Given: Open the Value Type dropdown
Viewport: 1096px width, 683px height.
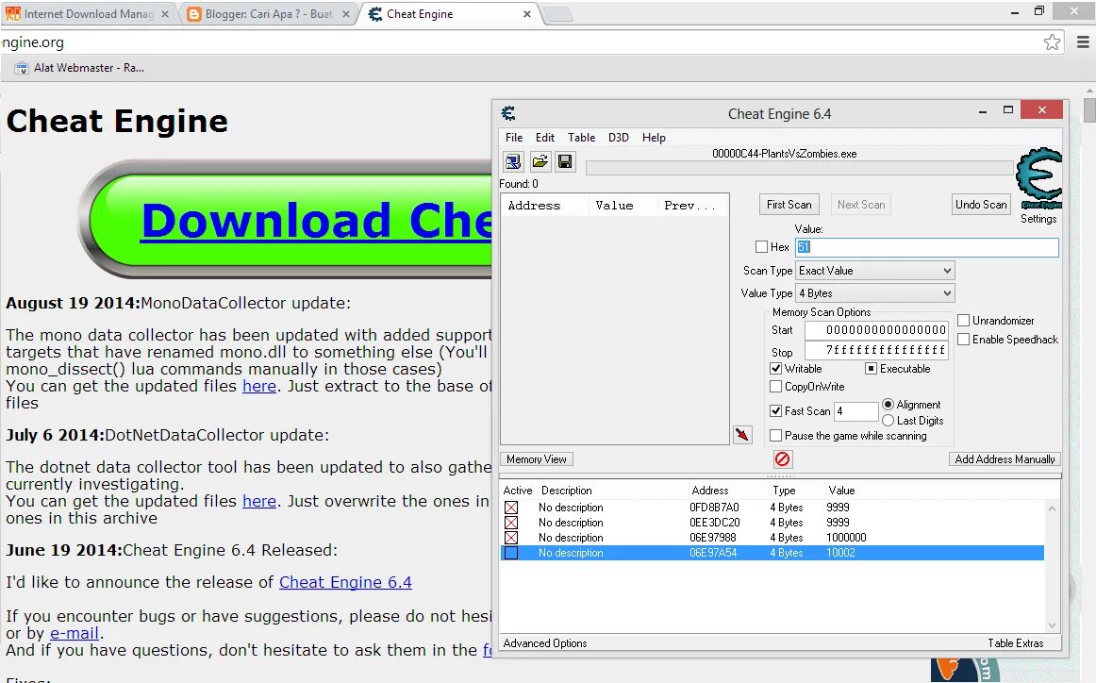Looking at the screenshot, I should (x=875, y=292).
